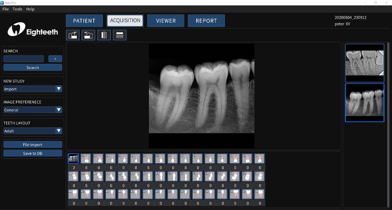Image resolution: width=392 pixels, height=210 pixels.
Task: Click inside the search text field
Action: click(x=23, y=58)
